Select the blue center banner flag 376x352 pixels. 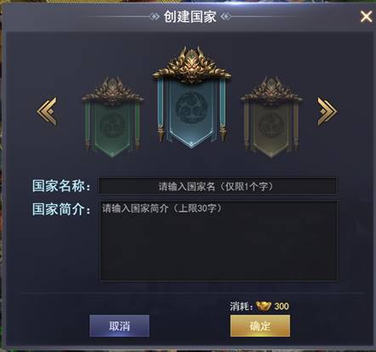[x=191, y=98]
